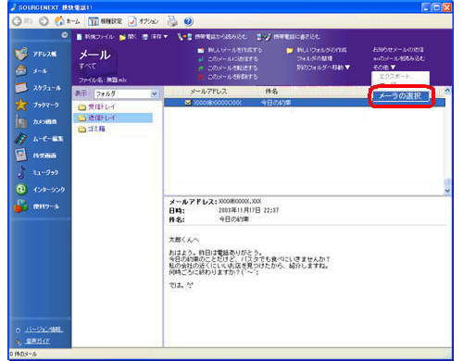The width and height of the screenshot is (463, 361).
Task: Sort by メールアドレス column header
Action: 208,92
